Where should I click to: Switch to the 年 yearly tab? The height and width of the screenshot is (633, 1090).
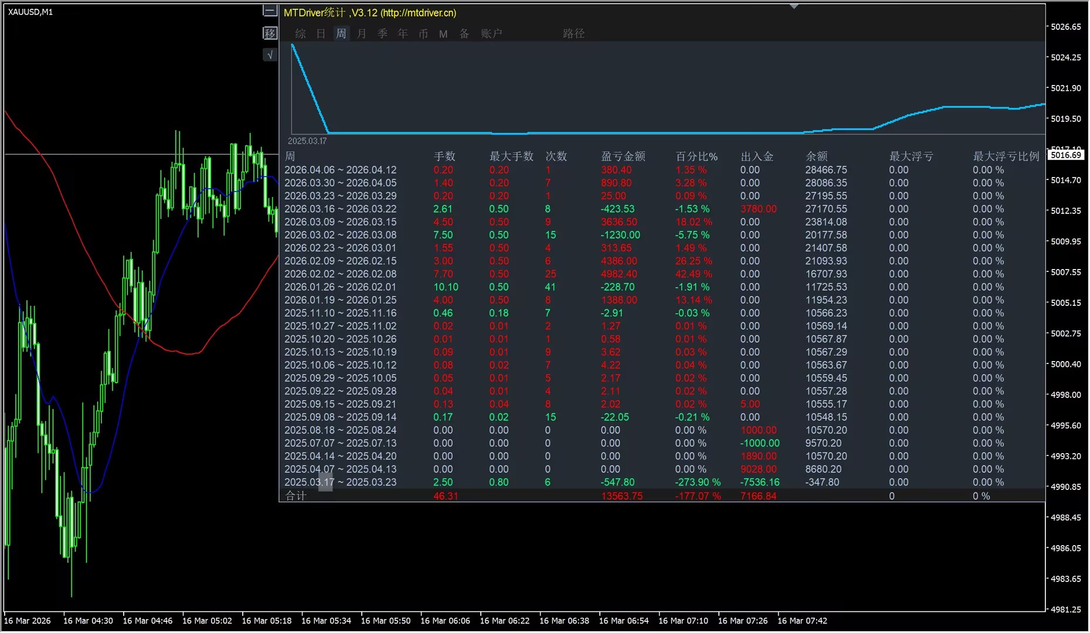tap(403, 33)
